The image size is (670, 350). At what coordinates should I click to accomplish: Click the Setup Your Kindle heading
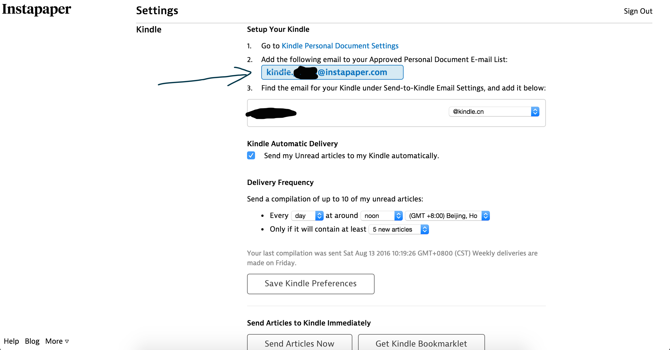pyautogui.click(x=278, y=29)
